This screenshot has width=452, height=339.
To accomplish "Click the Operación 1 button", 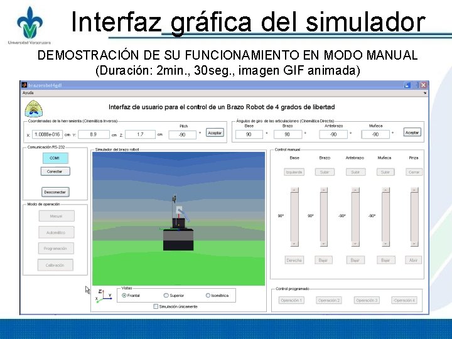I will tap(291, 300).
